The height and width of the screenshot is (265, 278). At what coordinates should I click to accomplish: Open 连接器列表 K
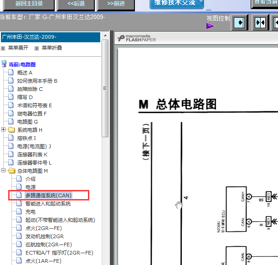click(32, 155)
